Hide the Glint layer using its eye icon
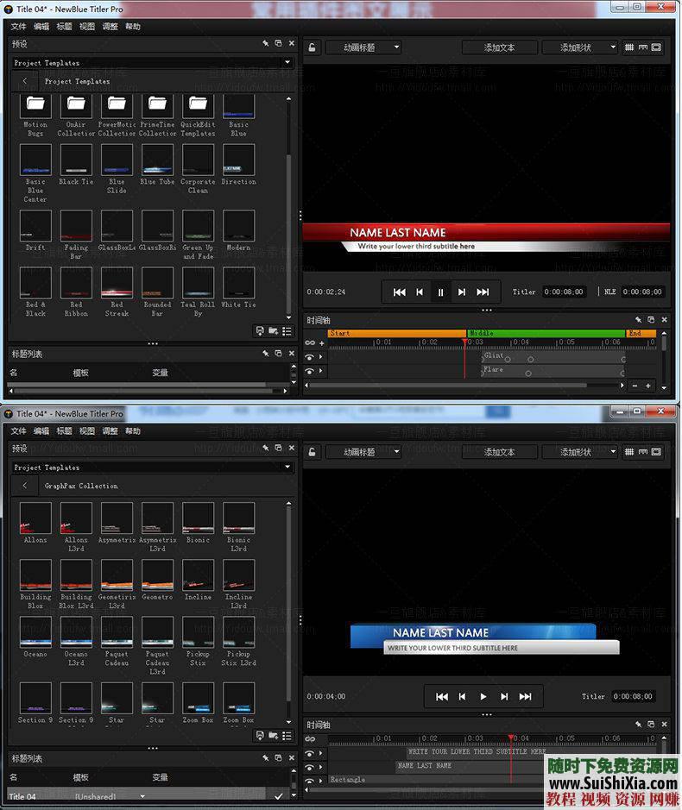Viewport: 682px width, 810px height. click(310, 356)
